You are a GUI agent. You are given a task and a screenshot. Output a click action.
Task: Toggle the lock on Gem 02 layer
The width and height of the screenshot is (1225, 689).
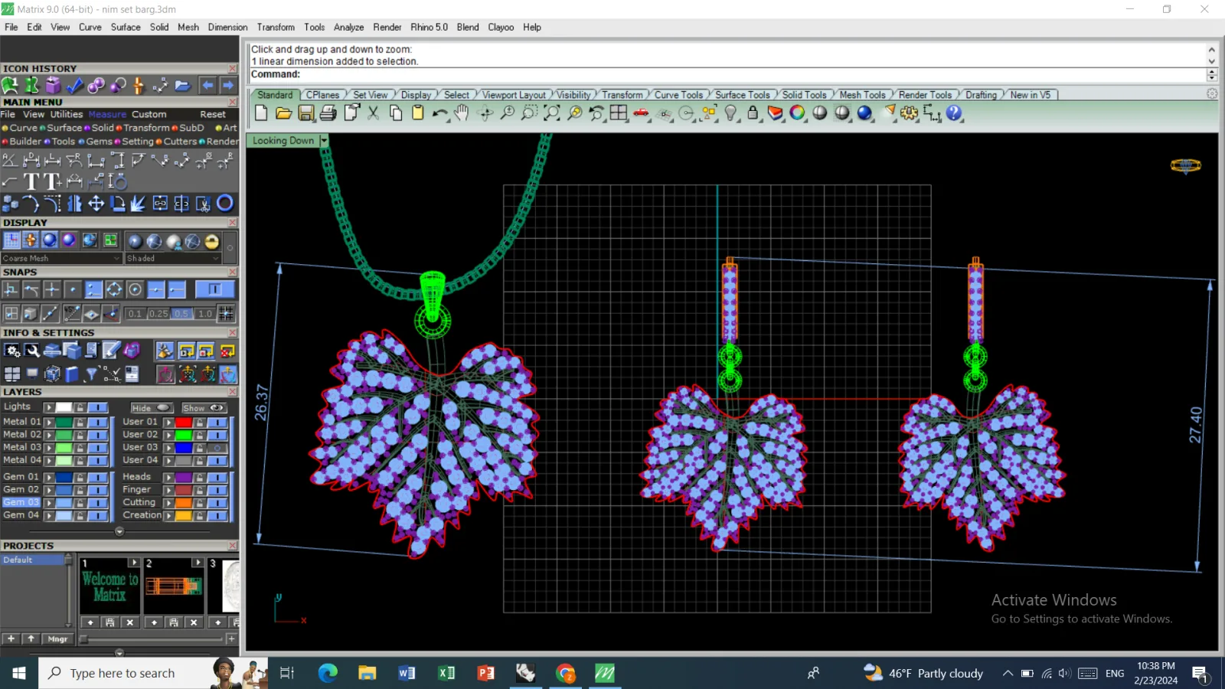pyautogui.click(x=80, y=490)
